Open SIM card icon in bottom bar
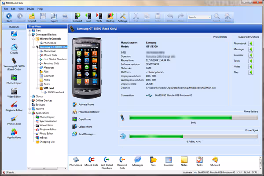This screenshot has width=264, height=176. pos(215,161)
